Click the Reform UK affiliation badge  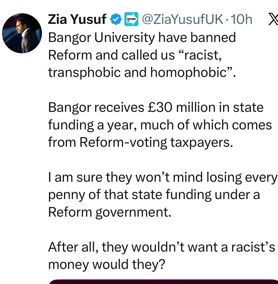(131, 20)
